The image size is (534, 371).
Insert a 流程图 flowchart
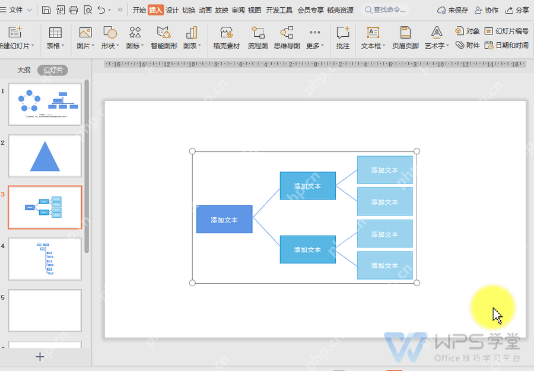coord(258,37)
